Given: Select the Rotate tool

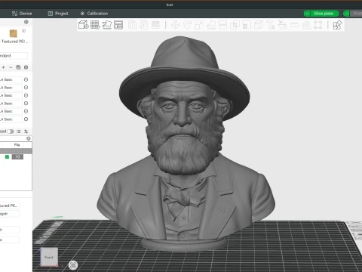Looking at the screenshot, I should click(187, 25).
